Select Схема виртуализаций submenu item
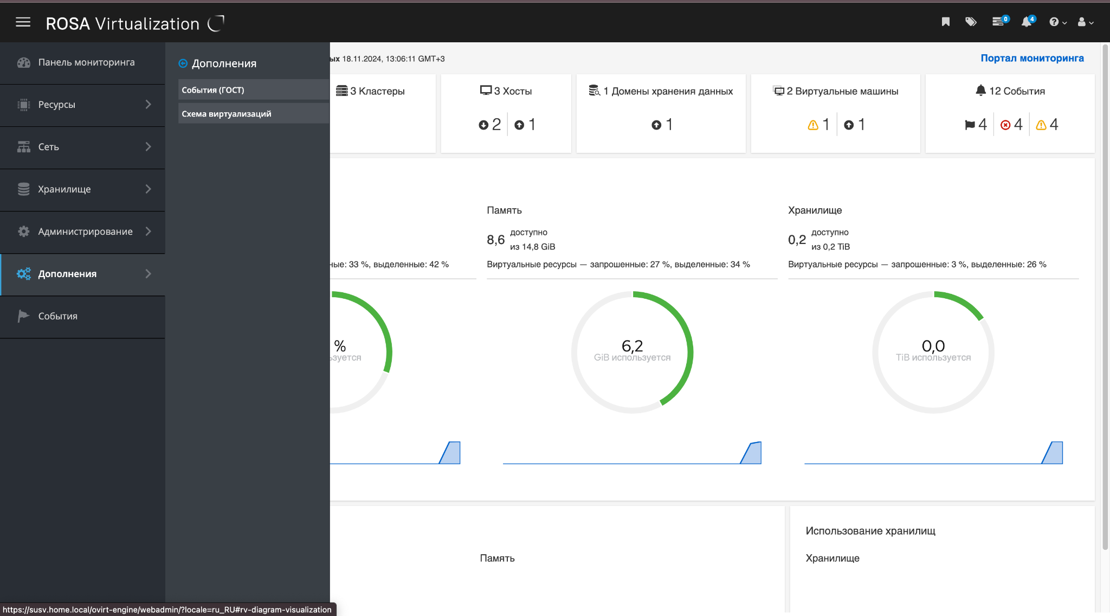This screenshot has height=616, width=1110. 227,114
